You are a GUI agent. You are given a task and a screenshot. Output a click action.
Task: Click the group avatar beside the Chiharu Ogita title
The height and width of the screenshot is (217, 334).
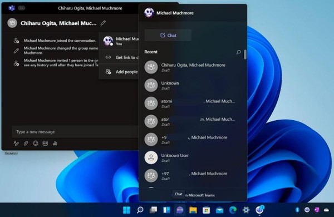click(x=12, y=23)
